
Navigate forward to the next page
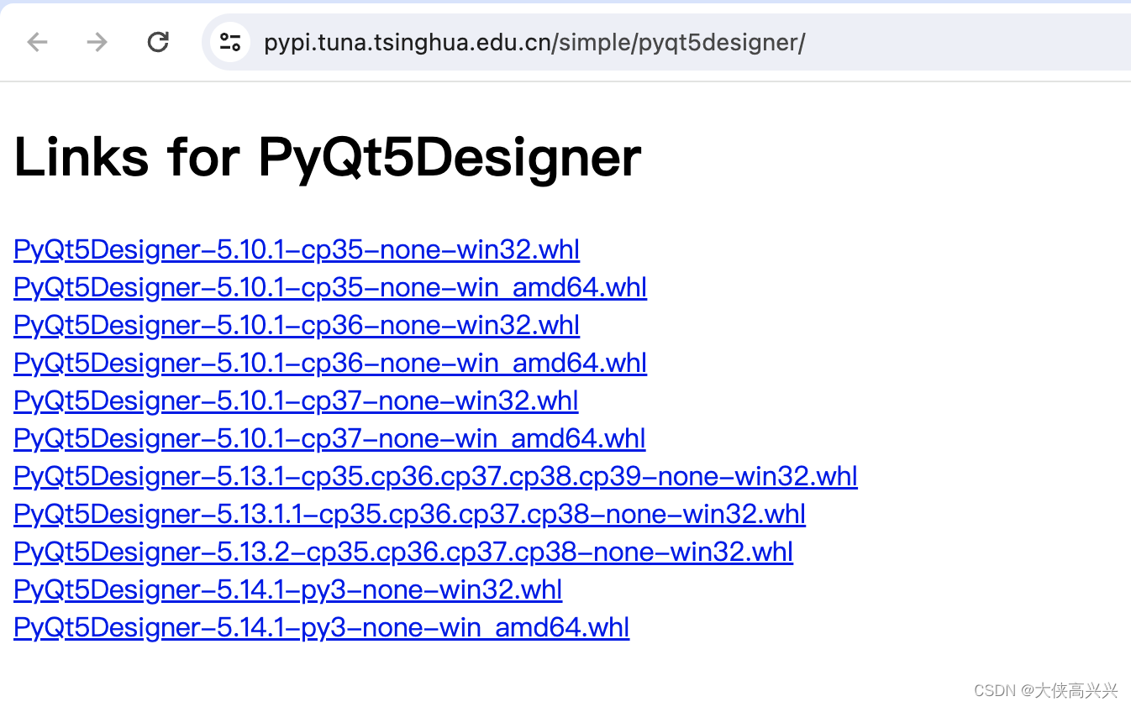pyautogui.click(x=97, y=42)
